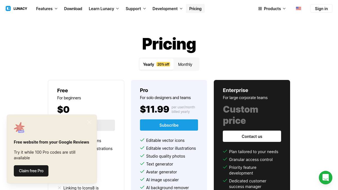Open the Pricing nav item
338x190 pixels.
195,9
